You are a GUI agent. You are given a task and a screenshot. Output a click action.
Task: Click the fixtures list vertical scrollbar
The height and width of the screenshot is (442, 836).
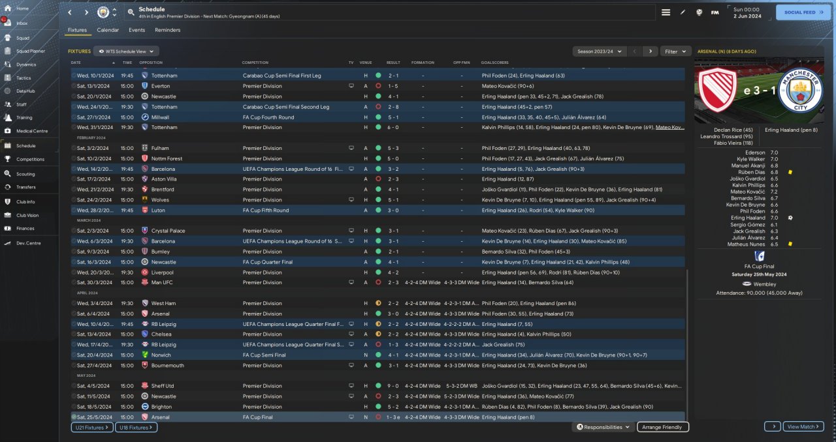688,344
